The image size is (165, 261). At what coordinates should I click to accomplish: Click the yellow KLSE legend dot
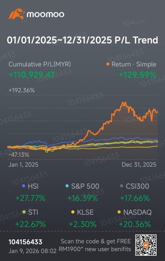(x=73, y=212)
